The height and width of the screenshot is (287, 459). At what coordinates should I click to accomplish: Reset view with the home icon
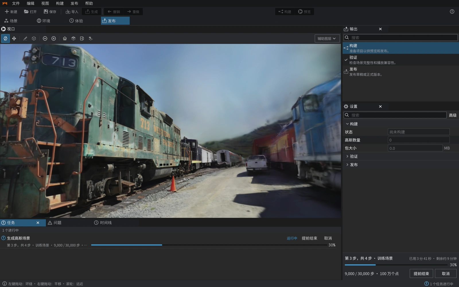coord(65,38)
